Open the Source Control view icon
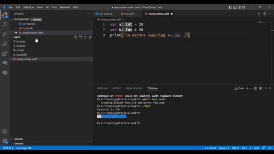Image resolution: width=274 pixels, height=154 pixels. click(5, 34)
